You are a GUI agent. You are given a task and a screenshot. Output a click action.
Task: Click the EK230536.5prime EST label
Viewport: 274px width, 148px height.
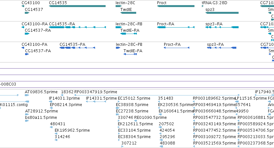175,105
